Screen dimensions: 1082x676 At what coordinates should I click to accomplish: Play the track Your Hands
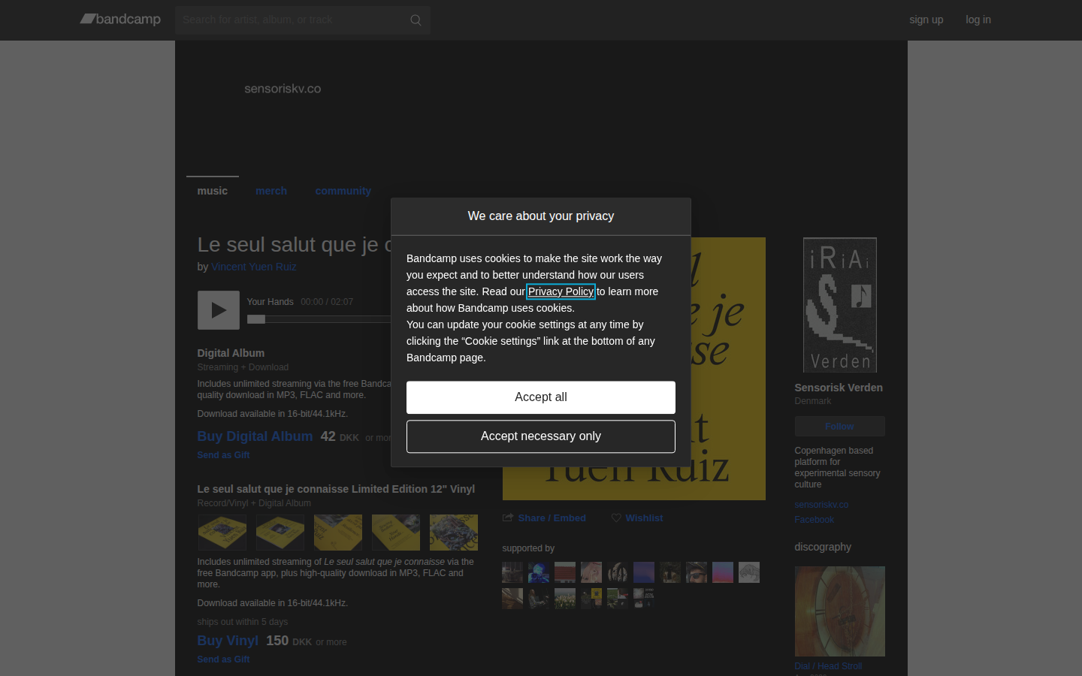click(x=219, y=310)
